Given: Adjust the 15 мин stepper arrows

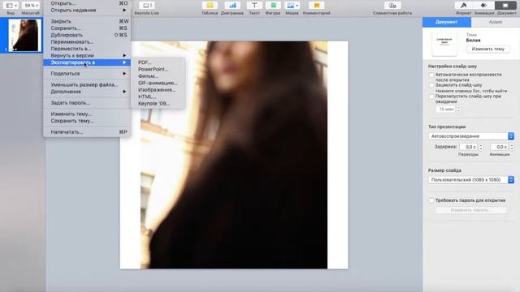Looking at the screenshot, I should 458,109.
